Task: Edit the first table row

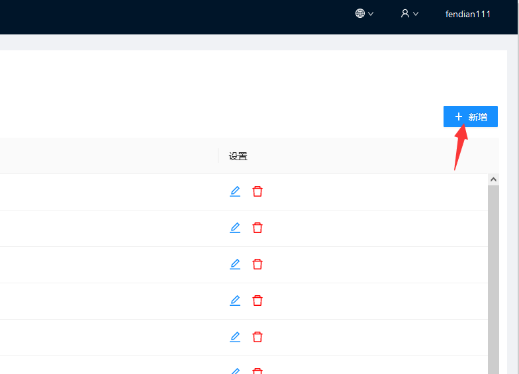Action: 235,191
